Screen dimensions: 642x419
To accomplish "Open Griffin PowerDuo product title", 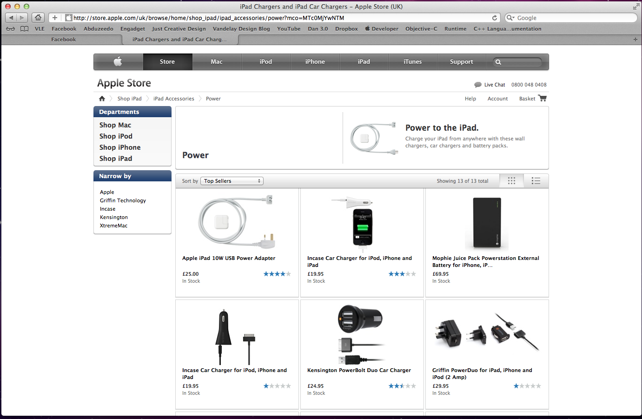I will coord(482,373).
